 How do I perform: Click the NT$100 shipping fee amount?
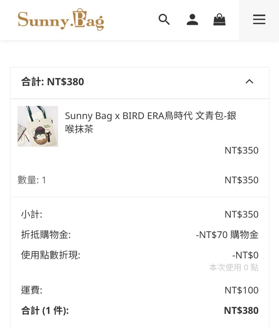tap(242, 290)
